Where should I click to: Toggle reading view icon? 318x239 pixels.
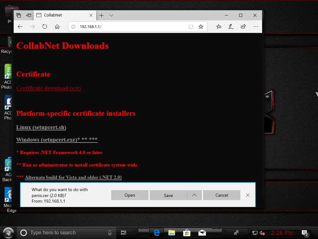191,27
